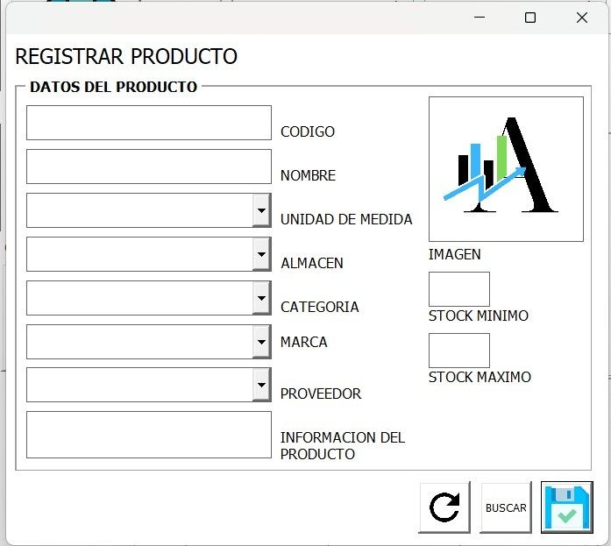The height and width of the screenshot is (546, 611).
Task: Click the STOCK MINIMO input box
Action: coord(459,289)
